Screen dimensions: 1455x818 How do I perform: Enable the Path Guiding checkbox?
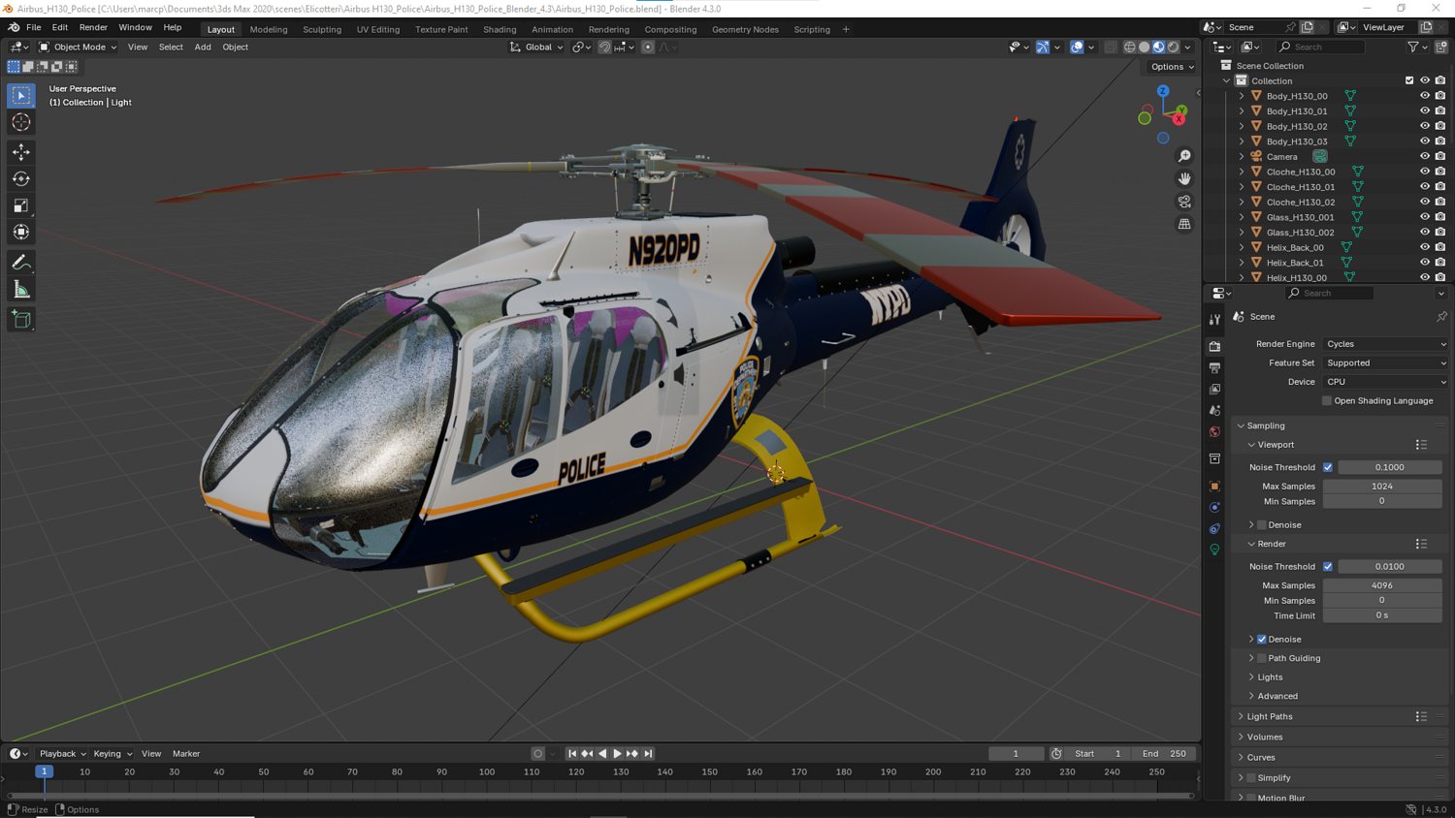click(1262, 659)
